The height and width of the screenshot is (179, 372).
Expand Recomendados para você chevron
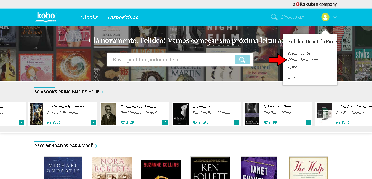pos(96,146)
